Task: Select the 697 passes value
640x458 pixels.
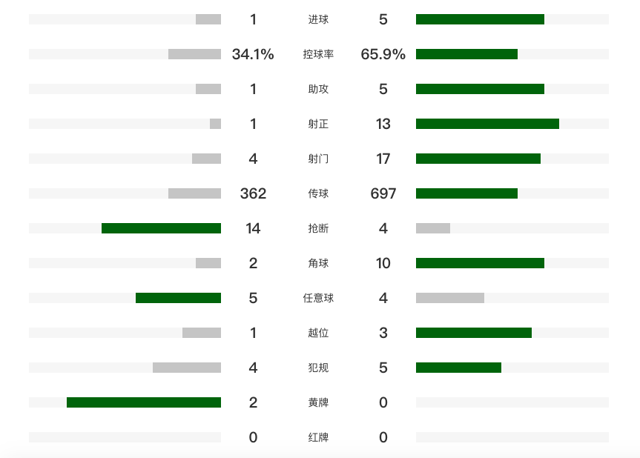Action: click(383, 193)
